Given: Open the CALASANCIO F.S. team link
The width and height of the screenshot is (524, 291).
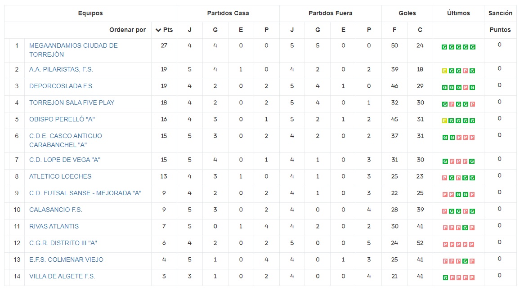Looking at the screenshot, I should (56, 210).
